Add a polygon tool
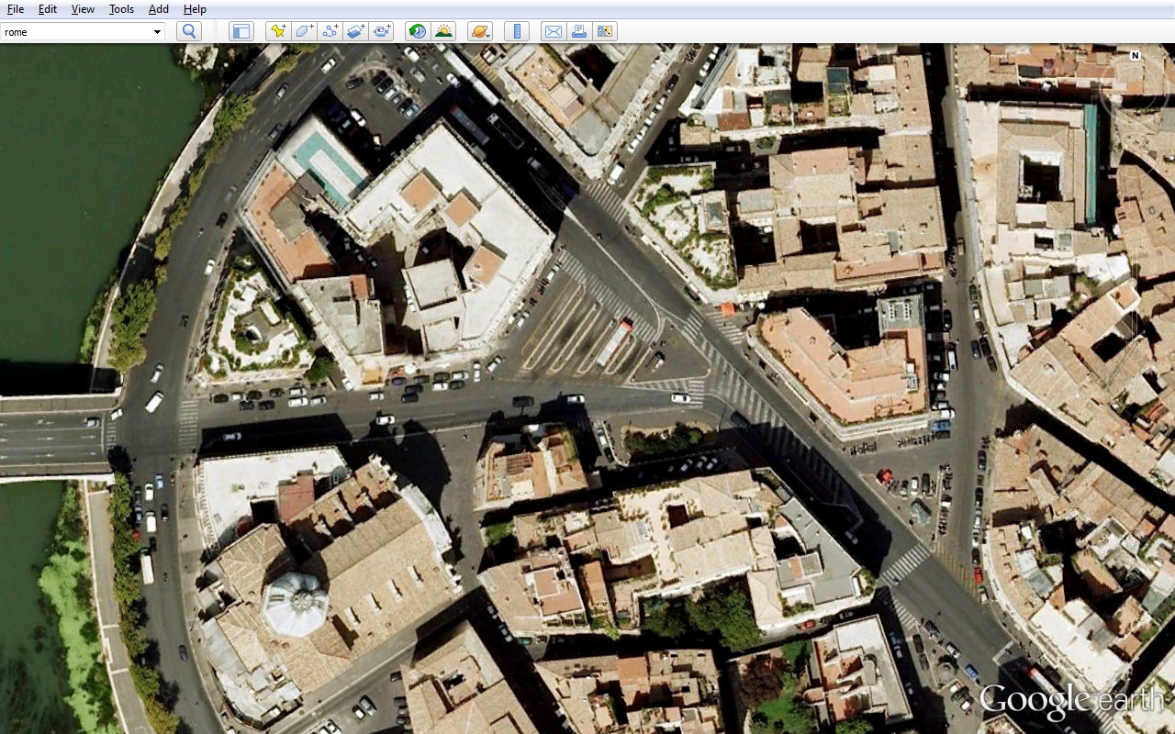Viewport: 1175px width, 734px height. pyautogui.click(x=304, y=31)
